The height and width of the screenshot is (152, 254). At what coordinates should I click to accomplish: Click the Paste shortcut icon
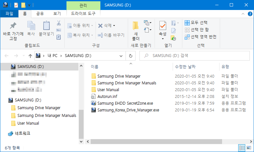[59, 37]
